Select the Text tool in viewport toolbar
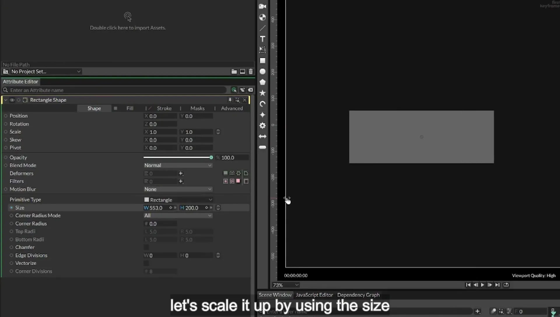Image resolution: width=560 pixels, height=317 pixels. point(262,39)
